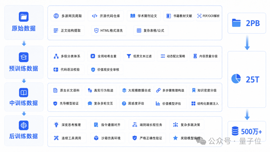Click the globe icon beside 多源网页爬取
The width and height of the screenshot is (270, 152).
(56, 16)
